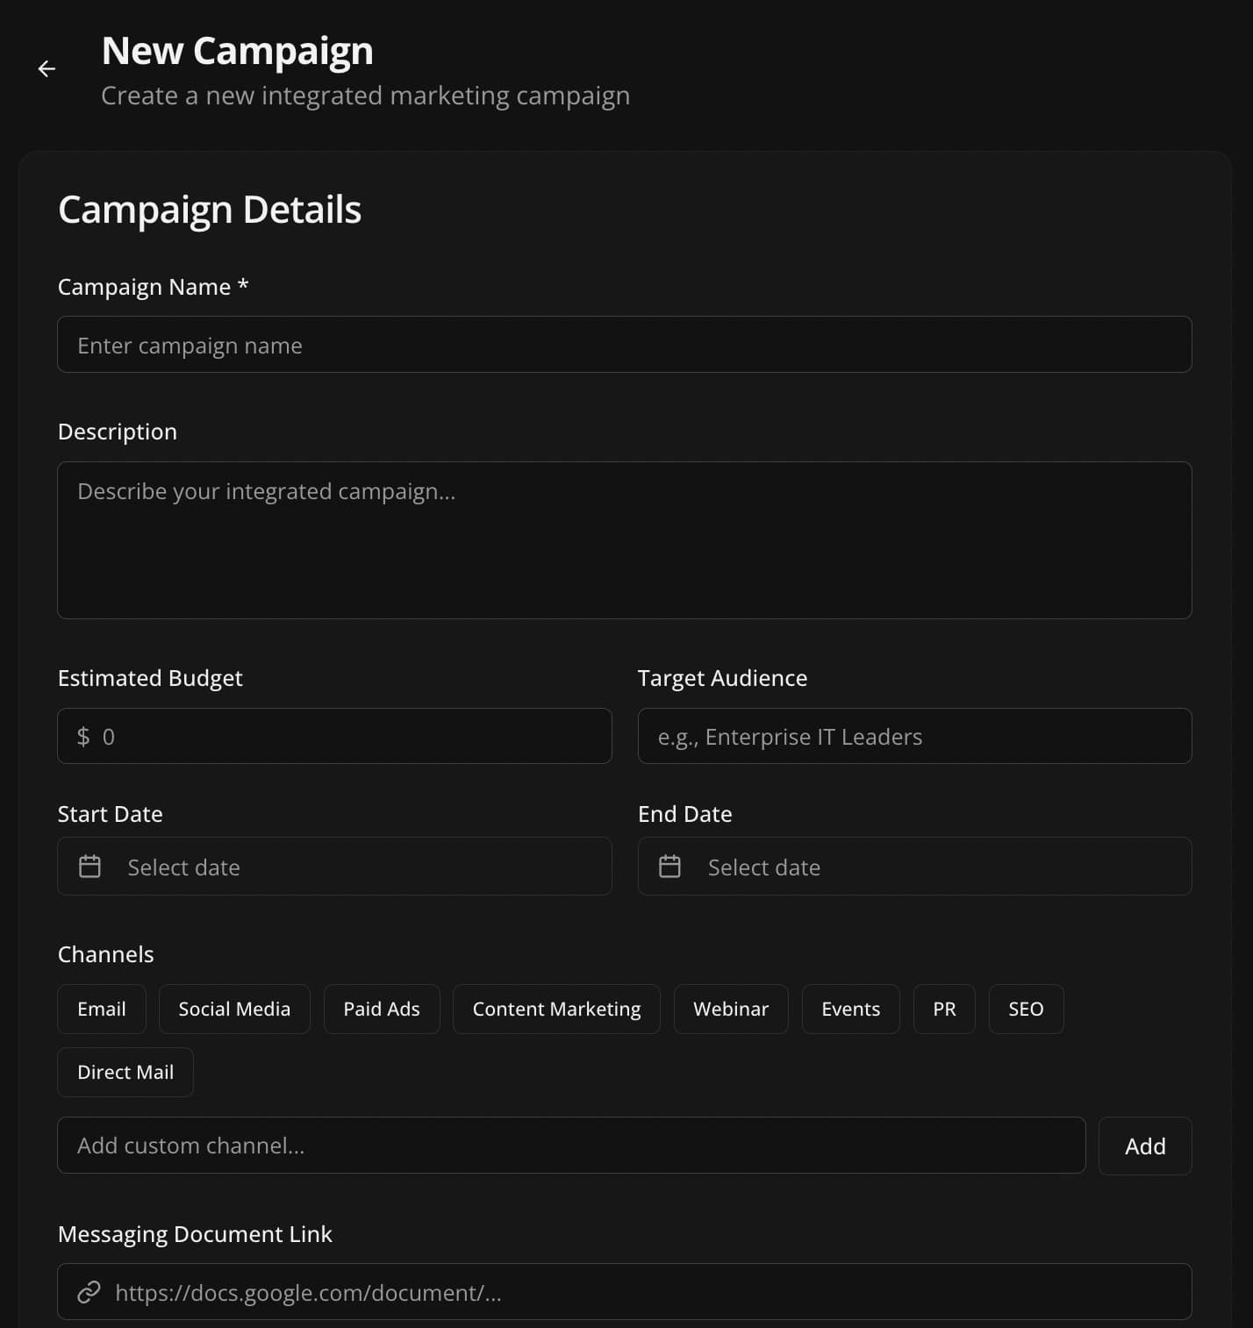Click the Target Audience input field
Viewport: 1253px width, 1328px height.
pyautogui.click(x=915, y=736)
